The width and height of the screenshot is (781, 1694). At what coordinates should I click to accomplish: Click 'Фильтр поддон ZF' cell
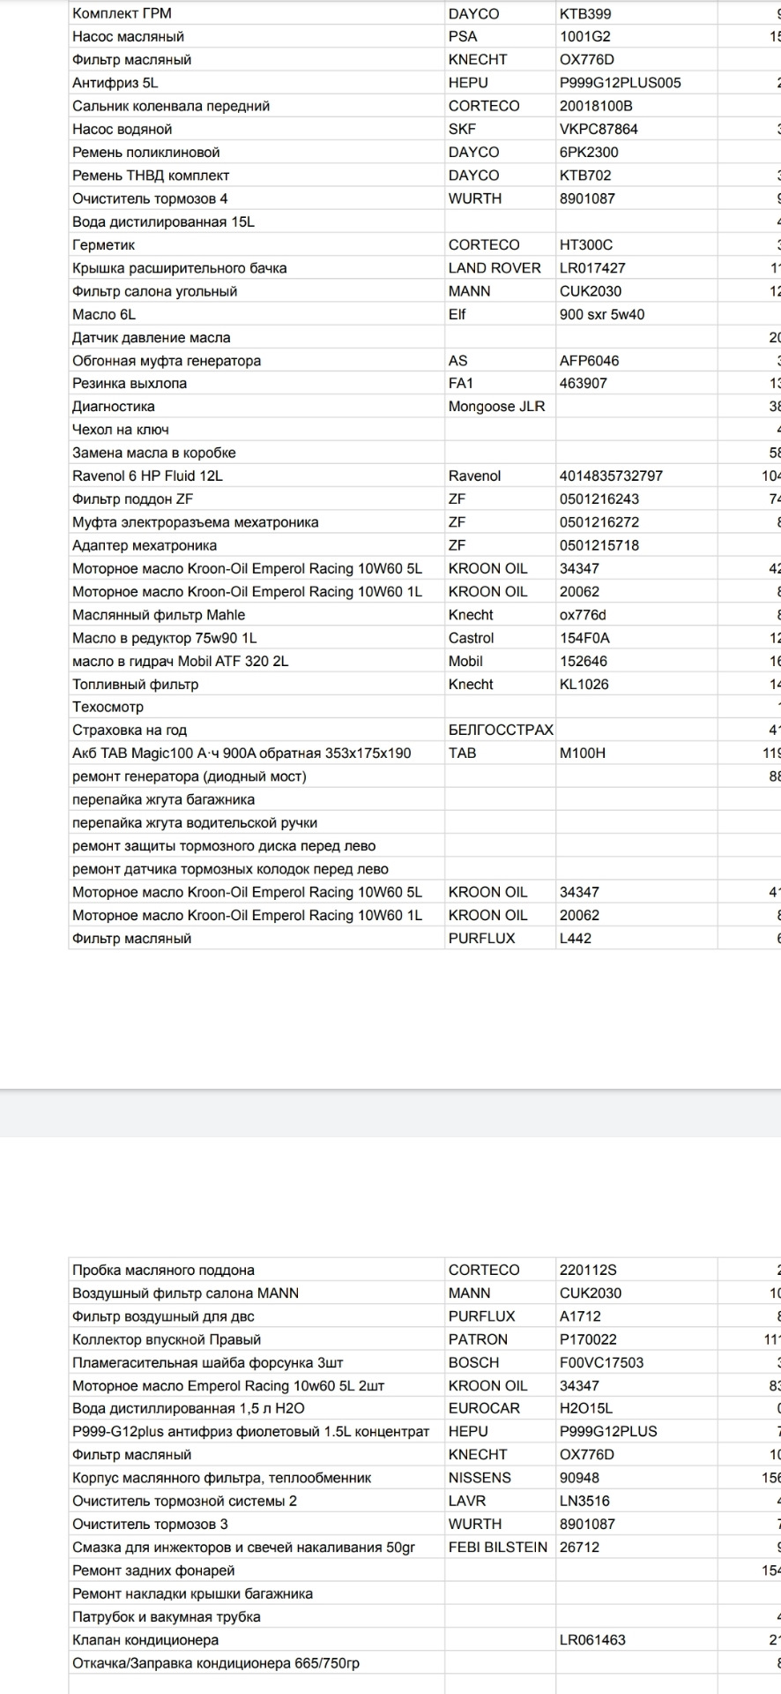257,498
